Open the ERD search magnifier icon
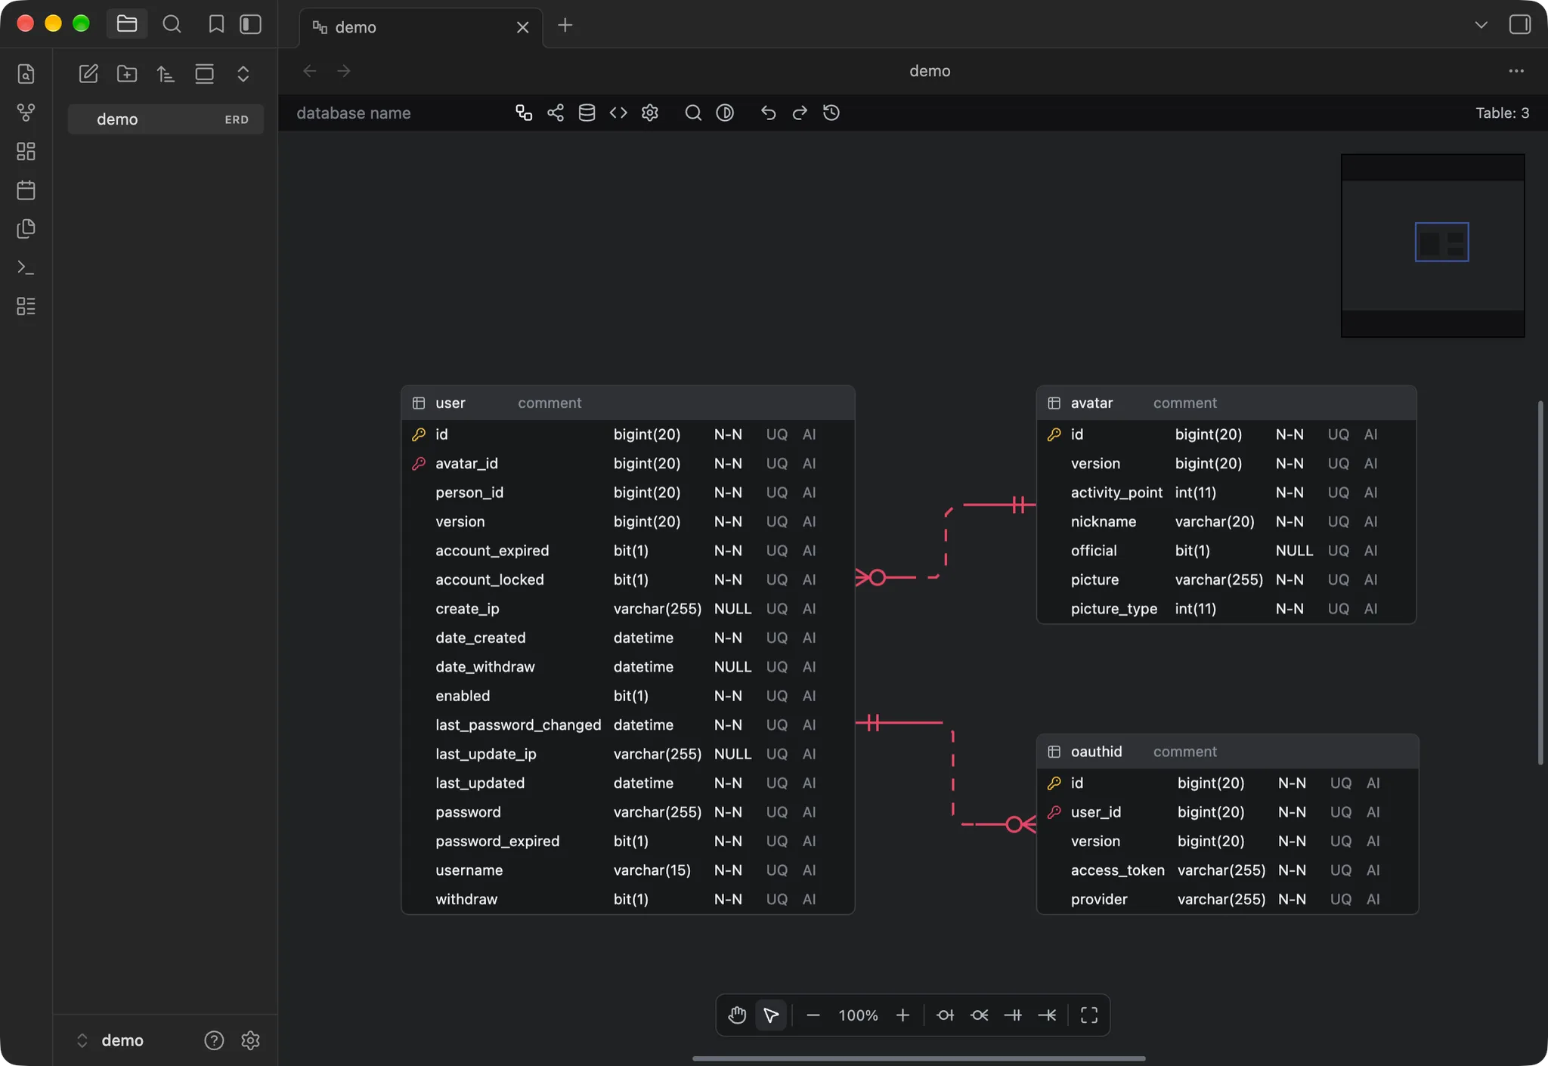 pyautogui.click(x=693, y=113)
